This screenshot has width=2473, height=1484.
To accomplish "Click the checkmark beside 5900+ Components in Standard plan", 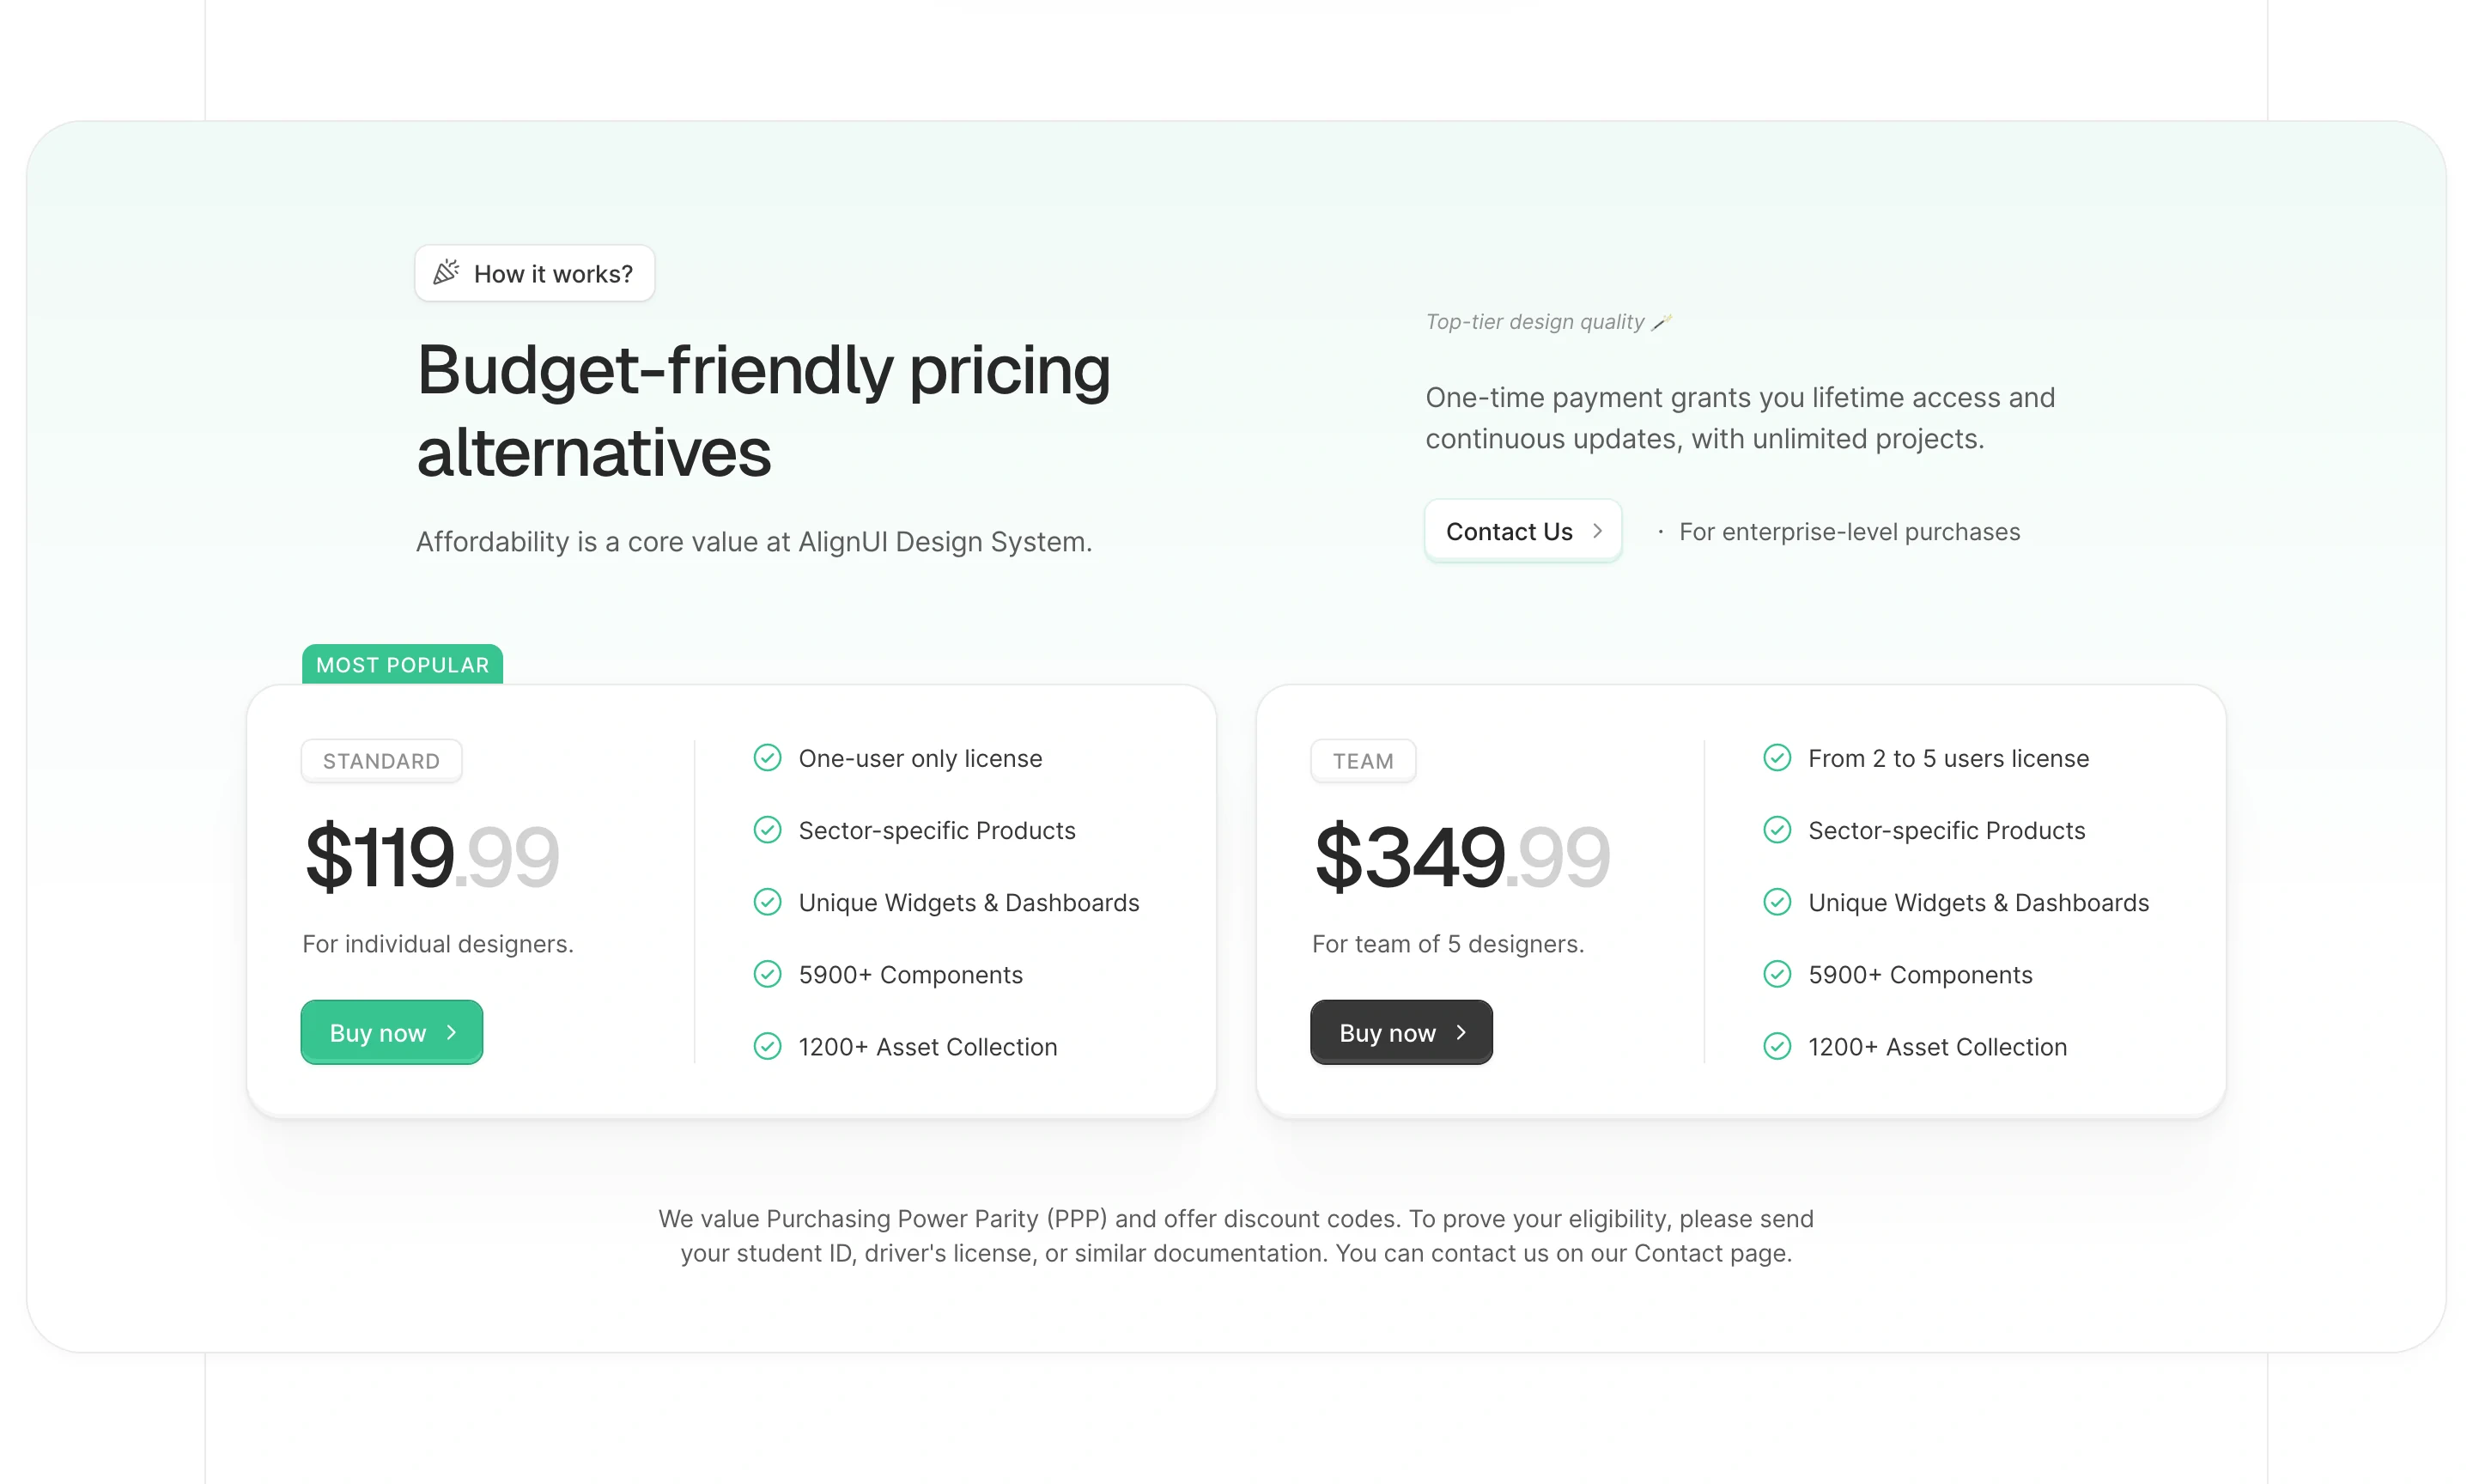I will [767, 973].
